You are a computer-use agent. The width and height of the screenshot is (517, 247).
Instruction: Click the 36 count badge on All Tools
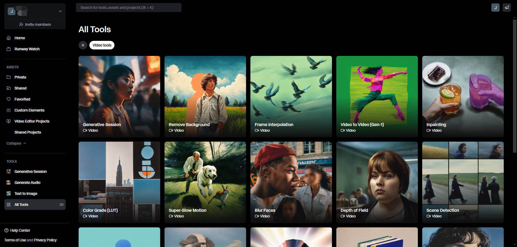click(61, 205)
